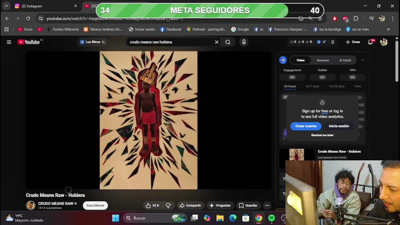Viewport: 400px width, 225px height.
Task: Select the 24 hours range tab
Action: (290, 86)
